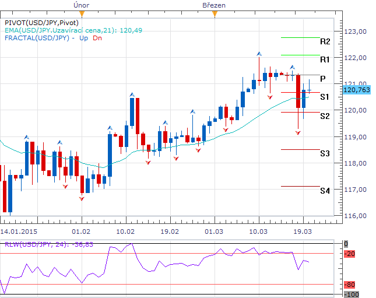376x298 pixels.
Task: Select the highest blue up-fractal arrow near 122
Action: (x=259, y=54)
